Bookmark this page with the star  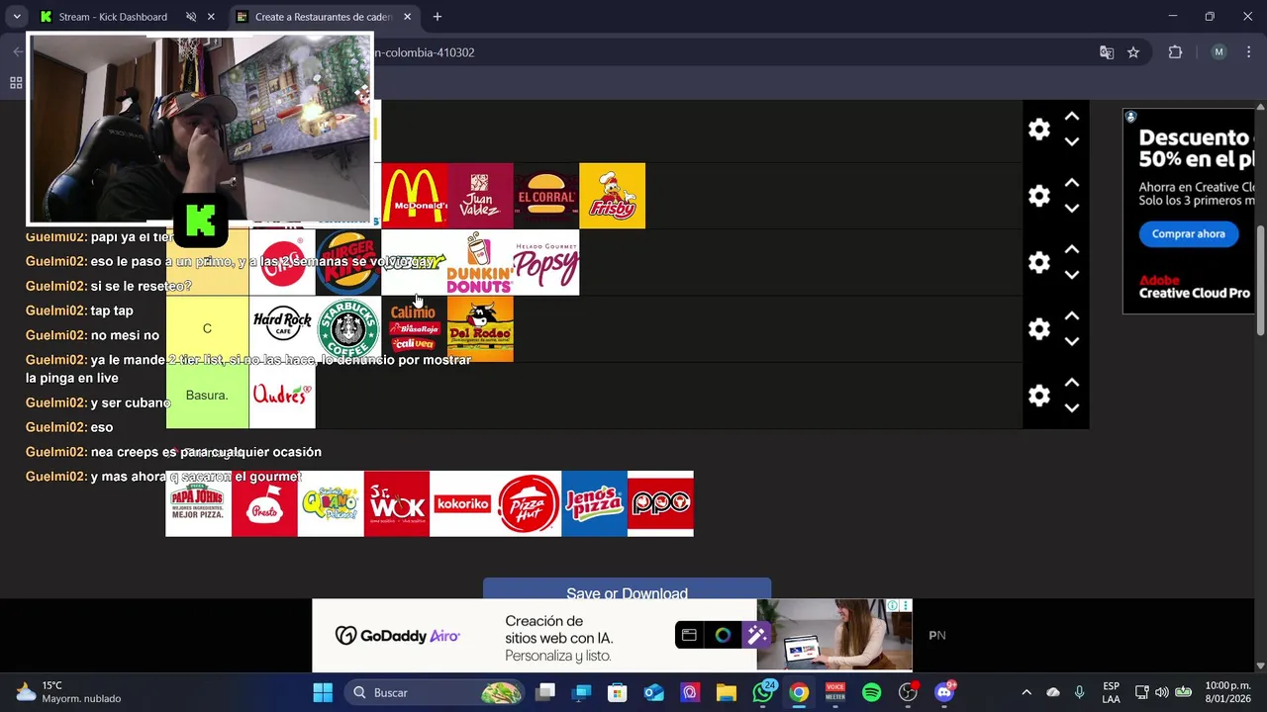click(1133, 52)
